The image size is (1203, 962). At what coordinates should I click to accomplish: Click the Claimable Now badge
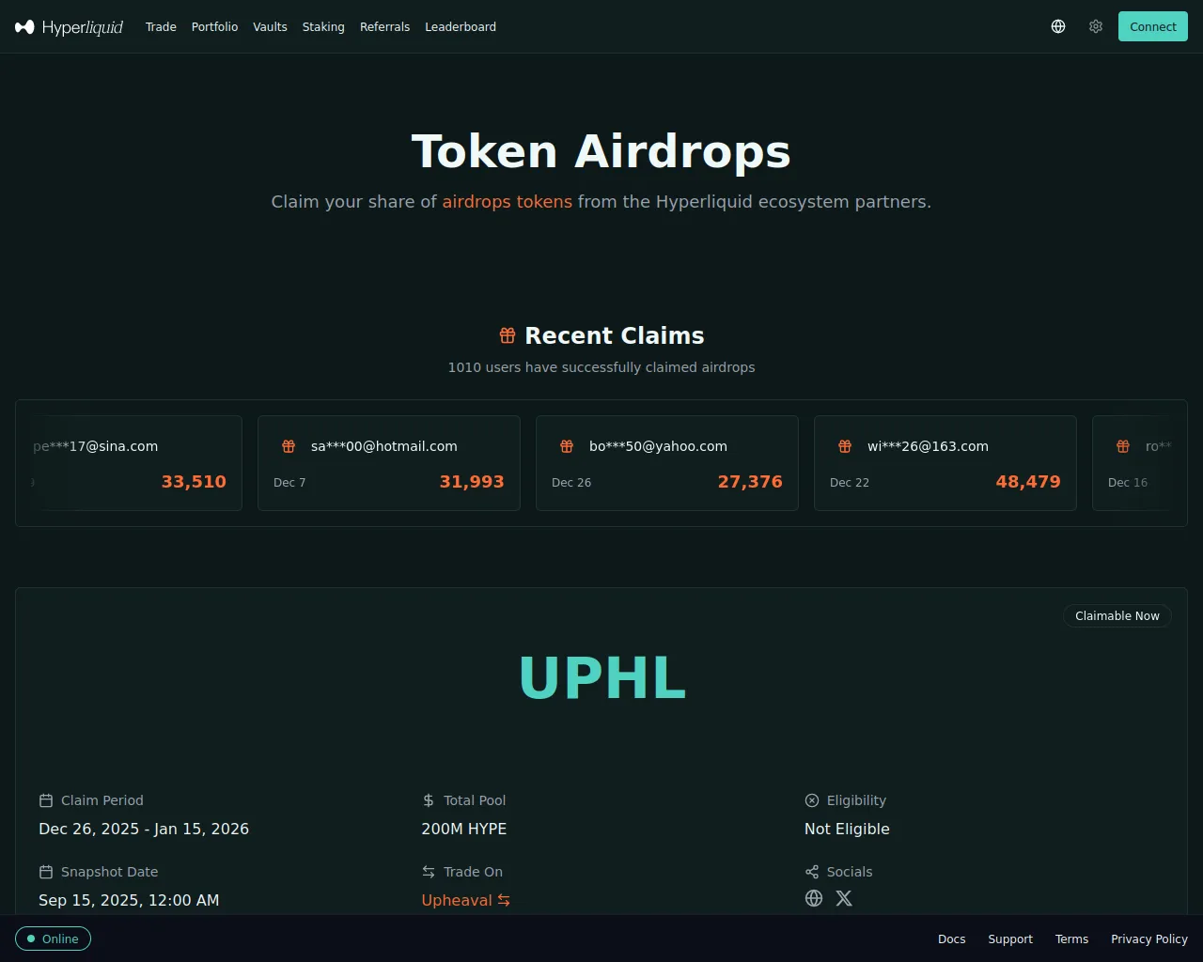(1117, 616)
